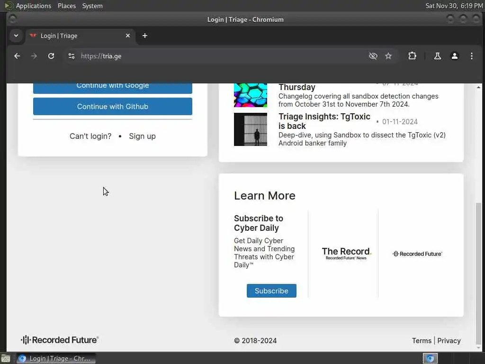Click the page vertical scrollbar thumb
The image size is (485, 364).
pyautogui.click(x=478, y=274)
